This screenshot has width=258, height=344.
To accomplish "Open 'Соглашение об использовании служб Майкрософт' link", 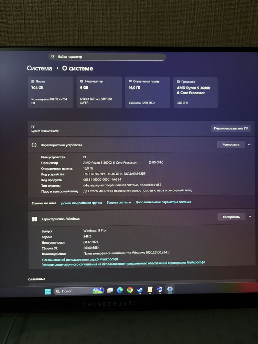I will [x=80, y=259].
